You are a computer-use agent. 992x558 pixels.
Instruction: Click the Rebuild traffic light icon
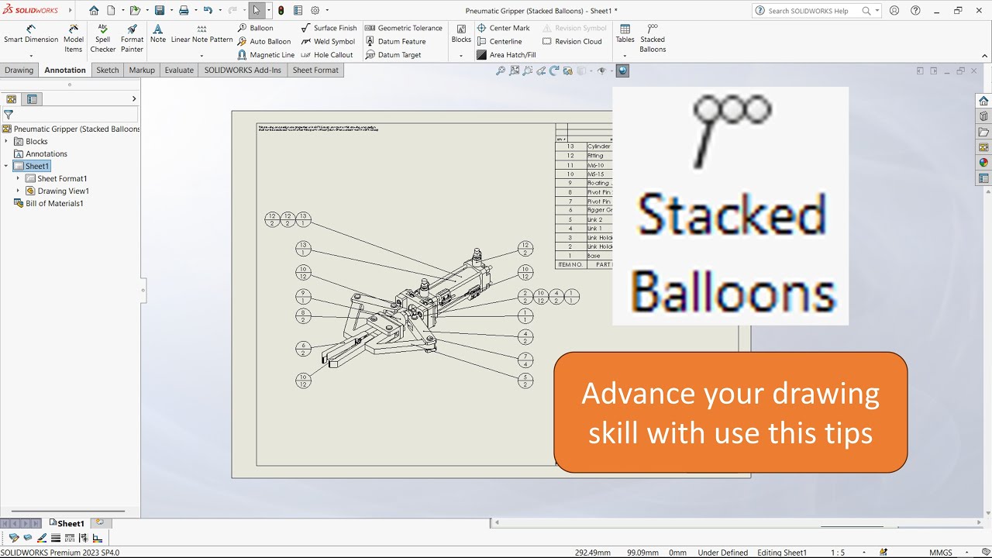tap(281, 11)
